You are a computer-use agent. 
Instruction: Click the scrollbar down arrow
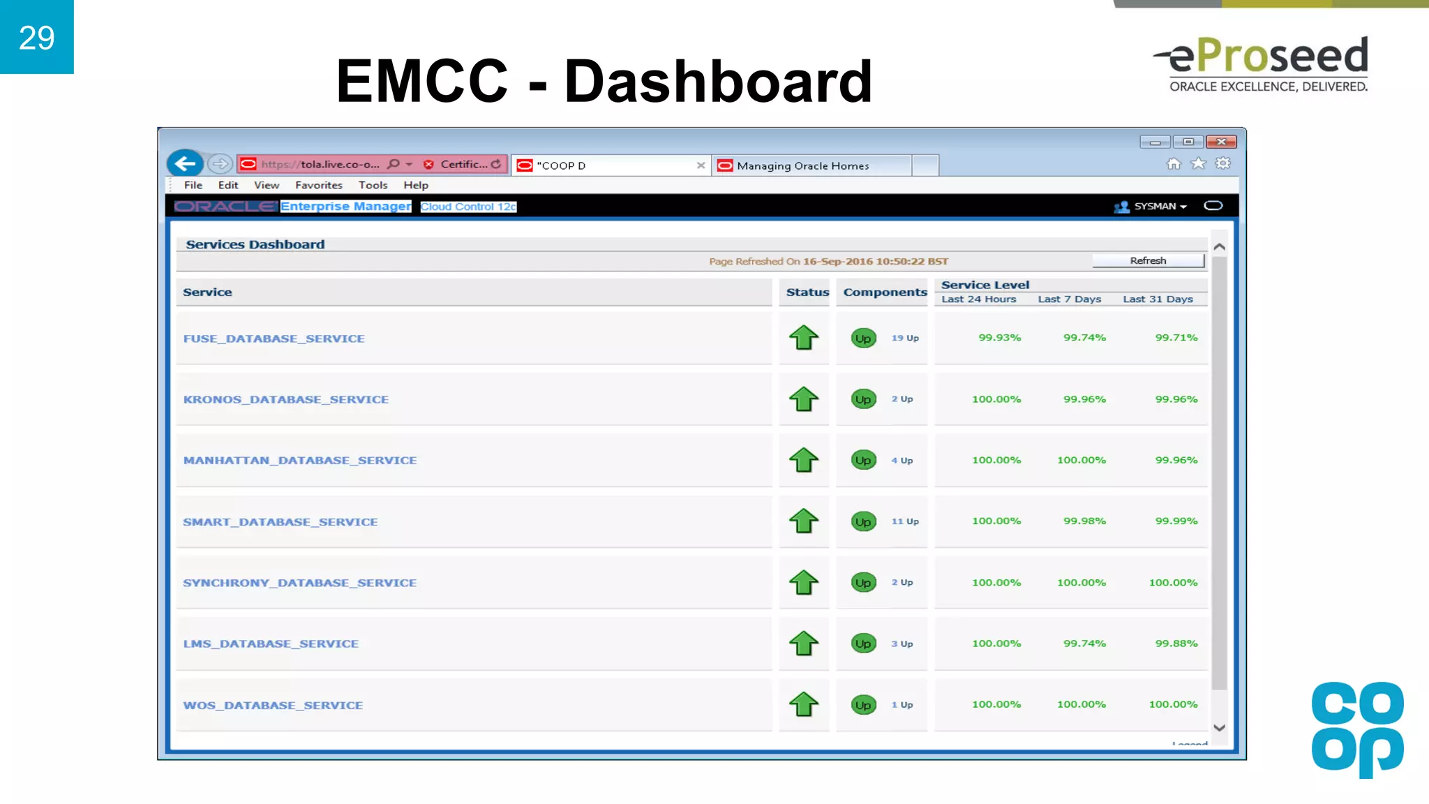(1220, 728)
